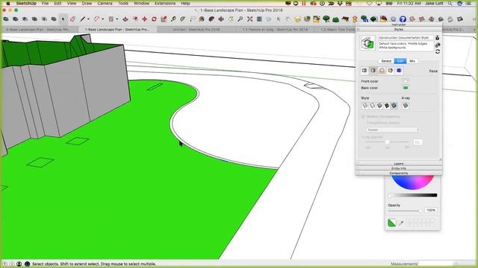Switch to the Mix tab in Styles
This screenshot has width=478, height=268.
(x=412, y=61)
